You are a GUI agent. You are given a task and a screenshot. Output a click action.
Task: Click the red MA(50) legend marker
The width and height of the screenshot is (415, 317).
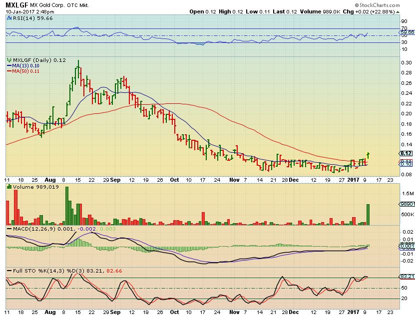(x=8, y=71)
